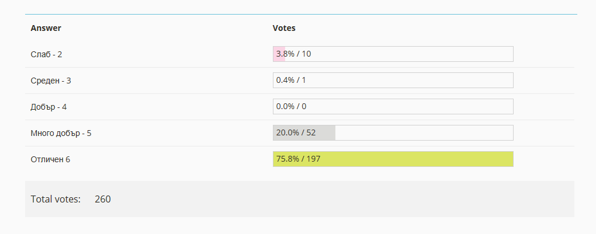Viewport: 596px width, 234px height.
Task: Click the gray Total votes footer panel
Action: 300,199
